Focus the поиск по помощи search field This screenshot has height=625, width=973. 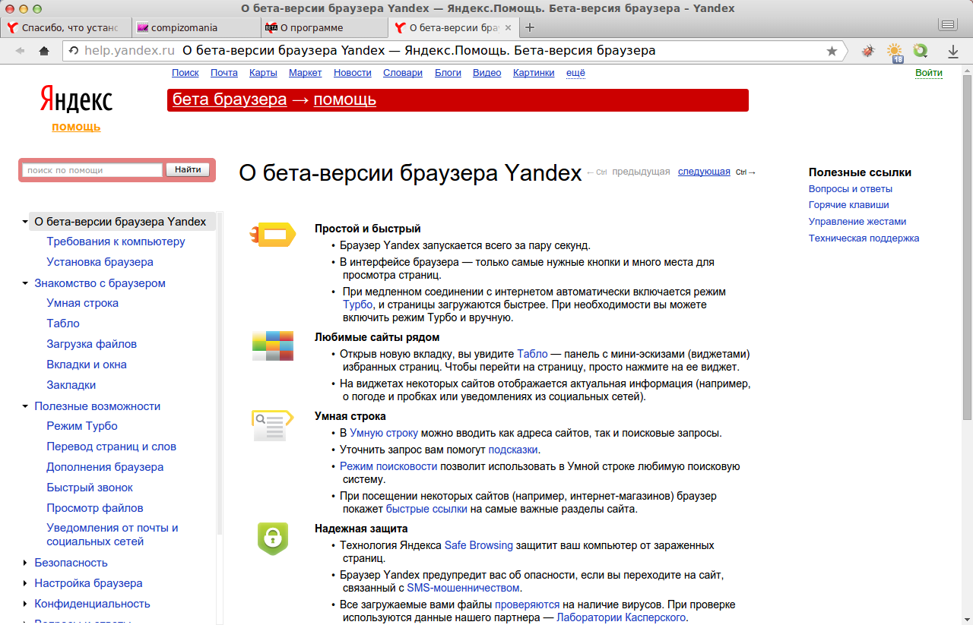93,170
